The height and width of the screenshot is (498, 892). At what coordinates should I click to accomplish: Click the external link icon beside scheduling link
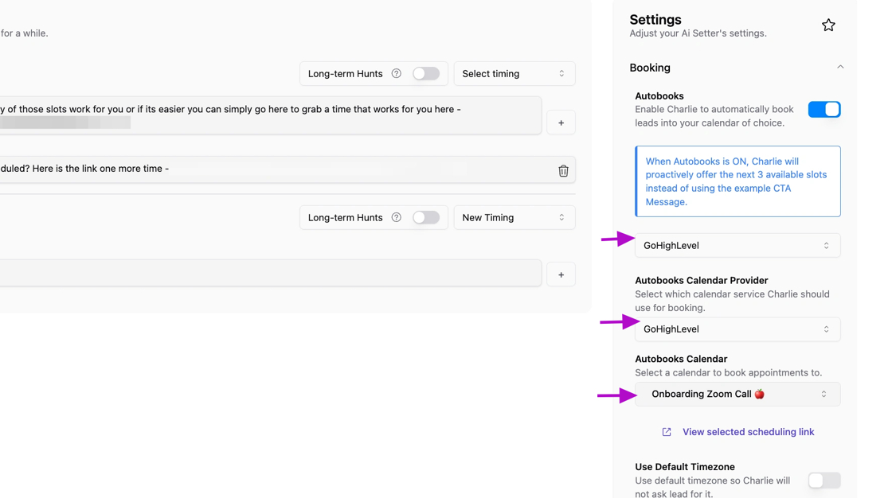tap(667, 432)
